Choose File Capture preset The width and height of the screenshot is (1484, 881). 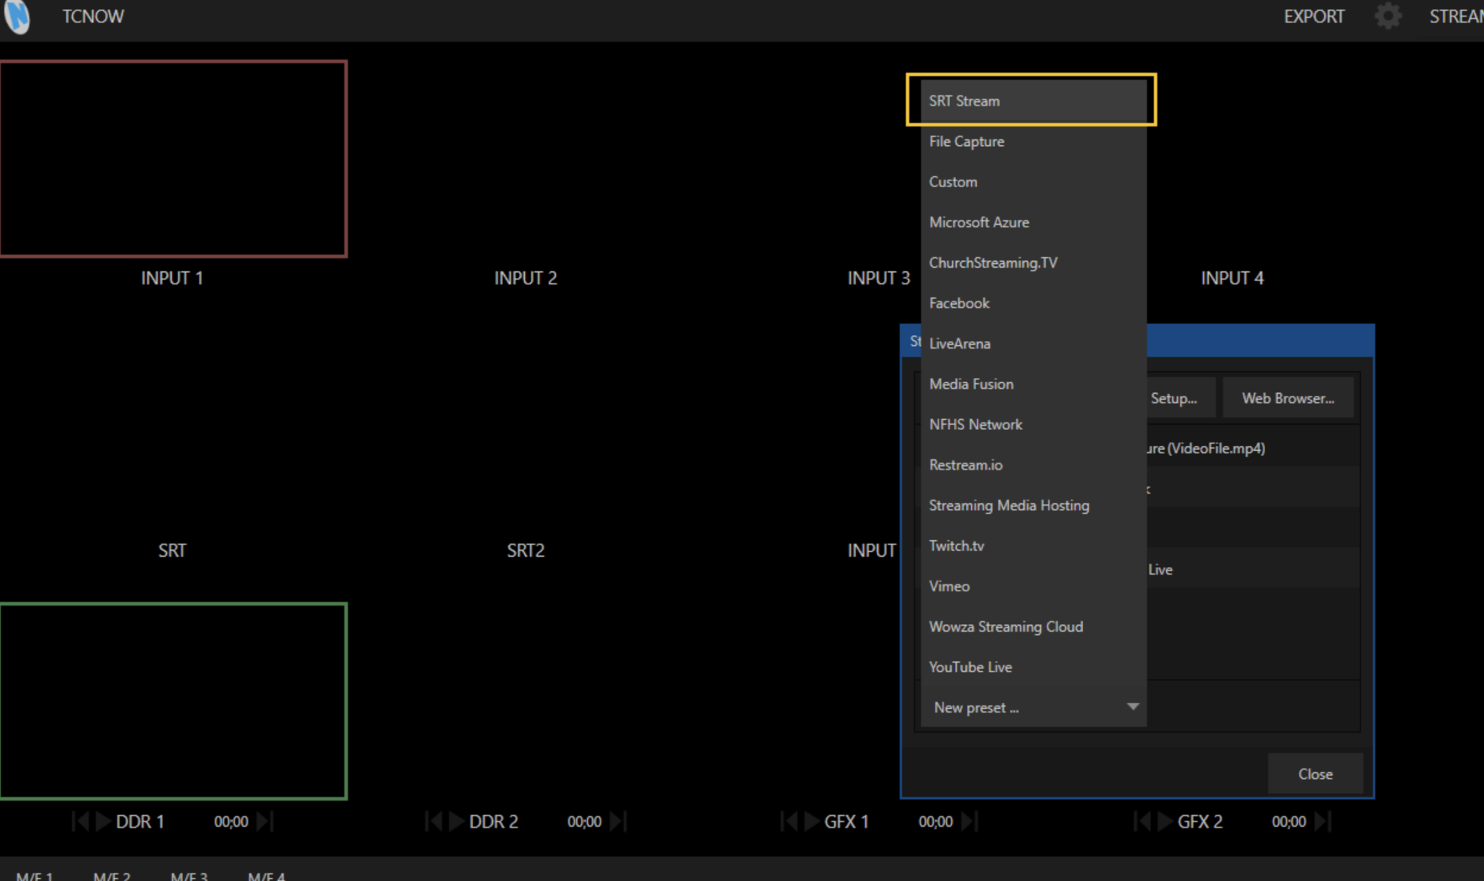[1034, 141]
